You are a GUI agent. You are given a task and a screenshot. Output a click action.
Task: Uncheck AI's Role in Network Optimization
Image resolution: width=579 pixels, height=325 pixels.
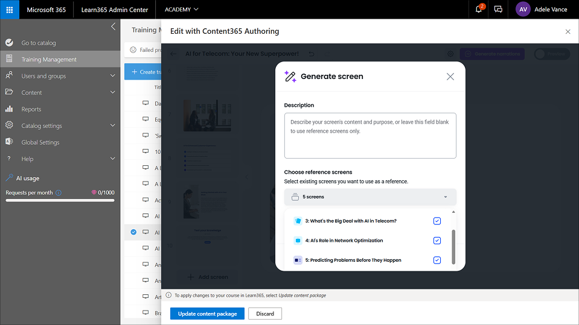tap(437, 241)
